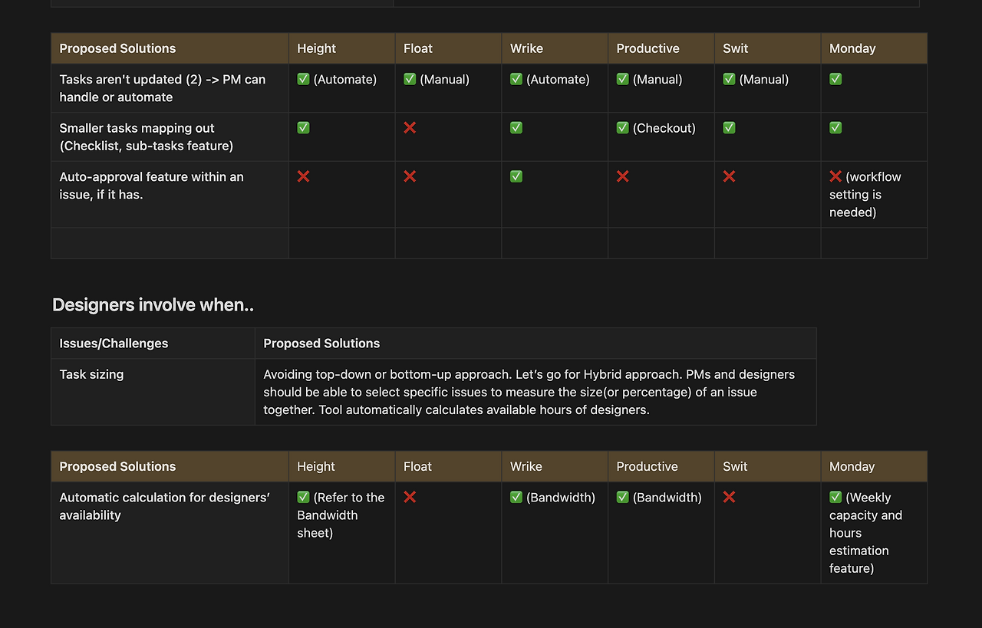982x628 pixels.
Task: Click the Hybrid approach description text
Action: 529,392
